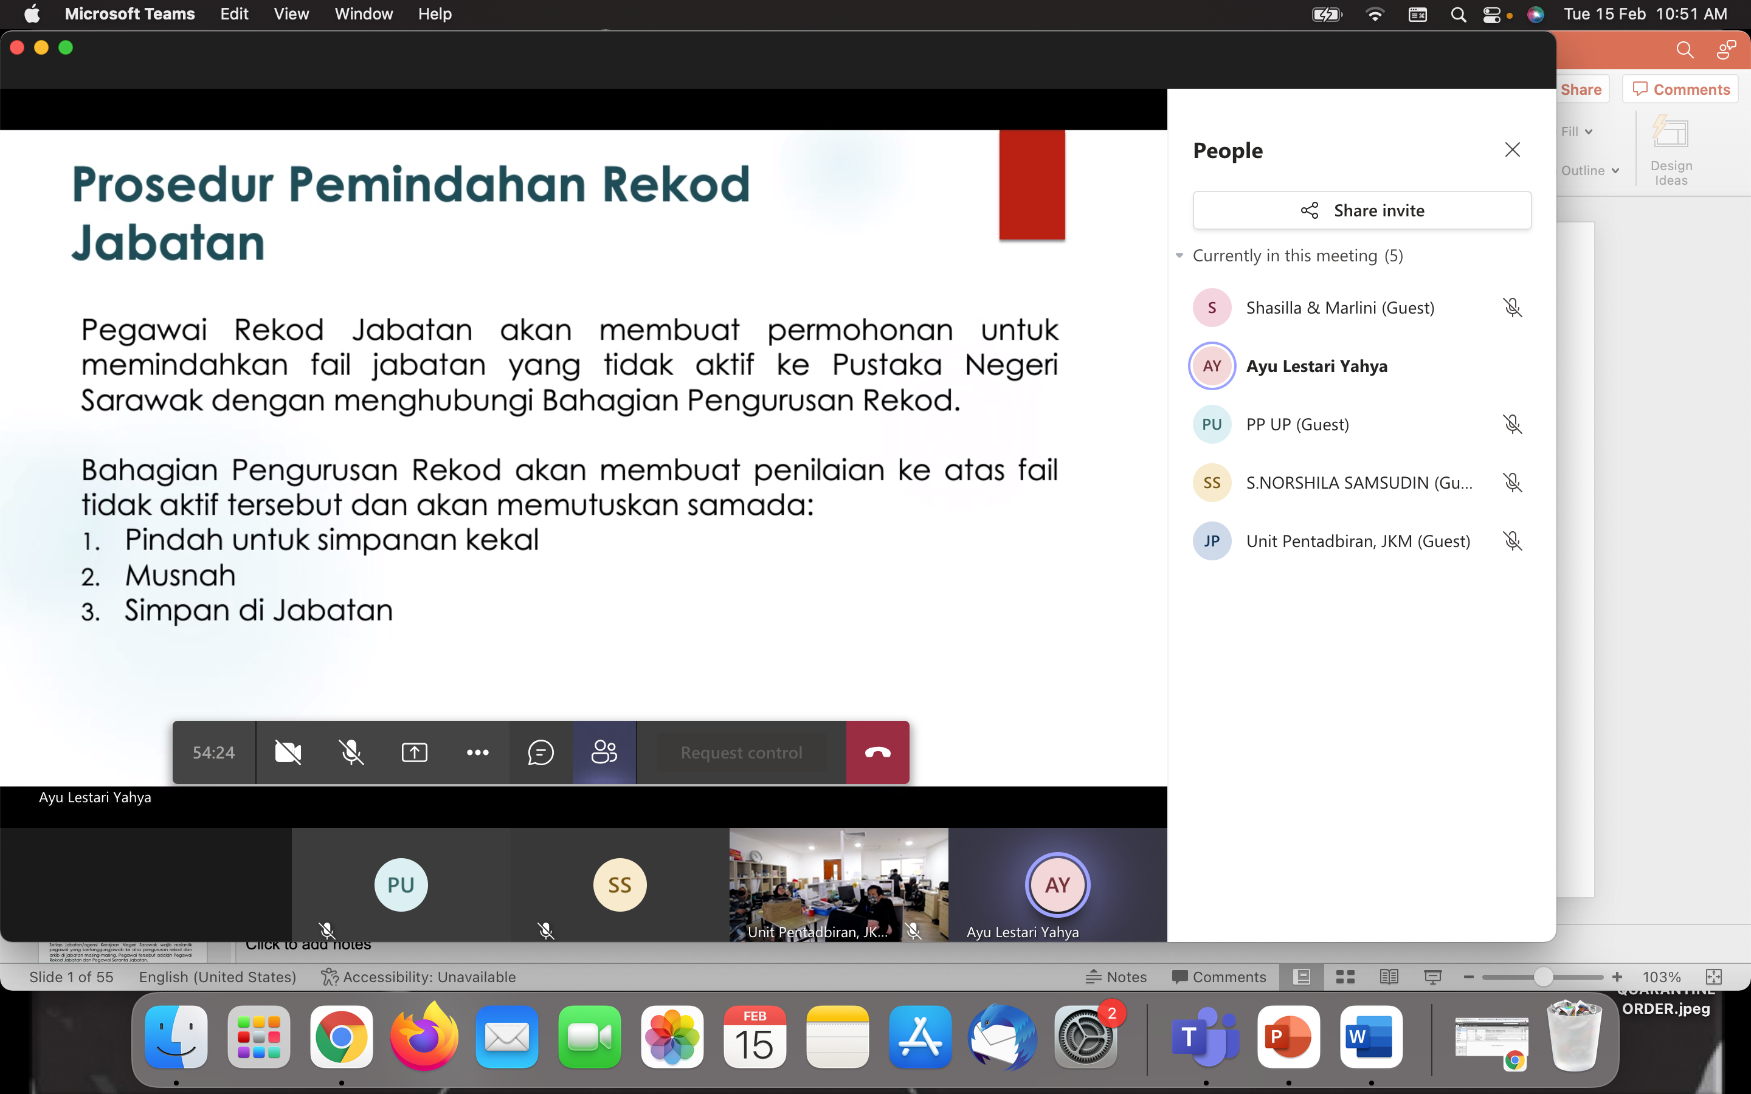Open Siri from menu bar
The width and height of the screenshot is (1751, 1094).
tap(1535, 14)
